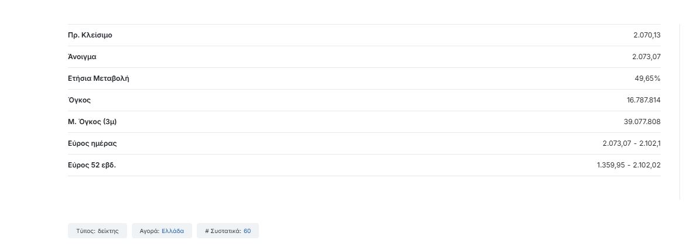Select the day range 2.073,07 - 2.102,1
The height and width of the screenshot is (250, 690).
(x=631, y=143)
